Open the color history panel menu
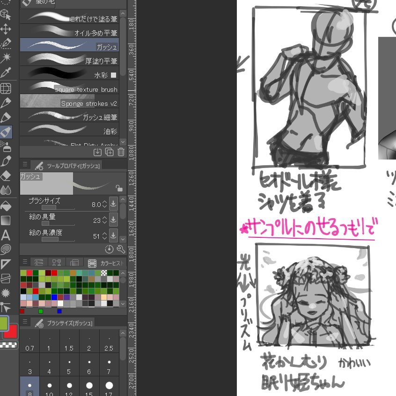The width and height of the screenshot is (396, 396). tap(25, 262)
